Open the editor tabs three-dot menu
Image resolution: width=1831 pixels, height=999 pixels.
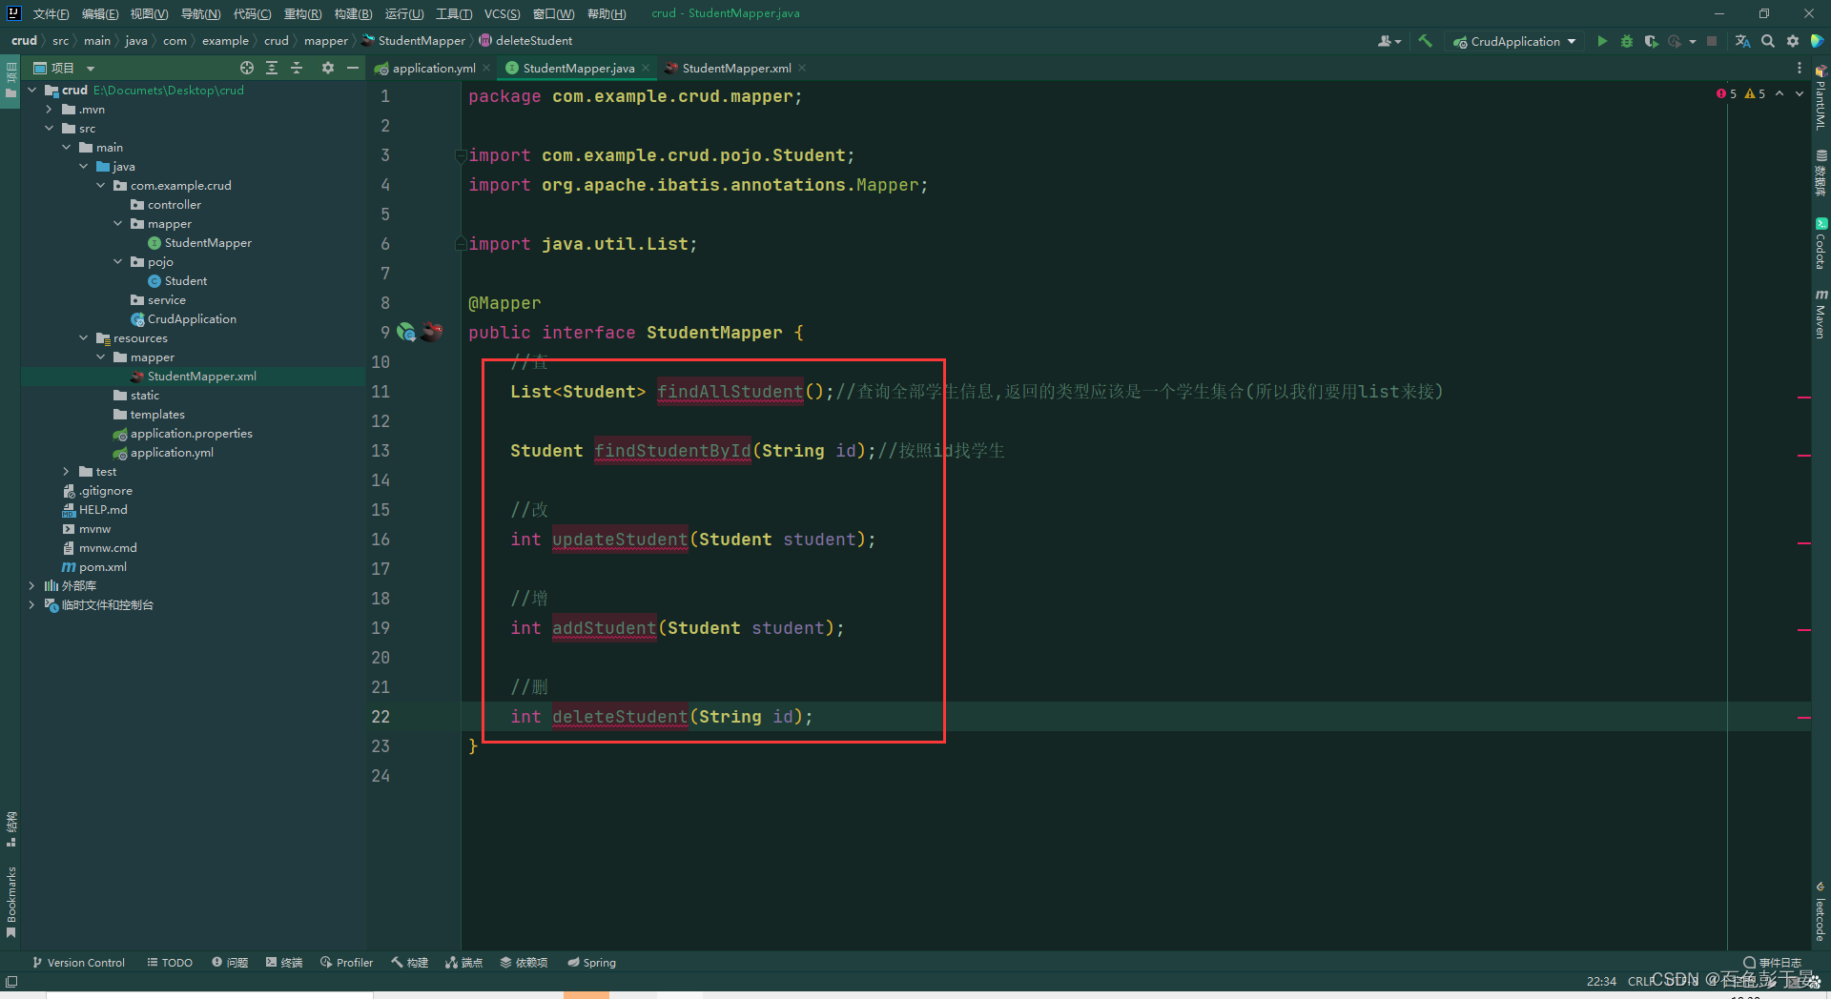[1800, 68]
